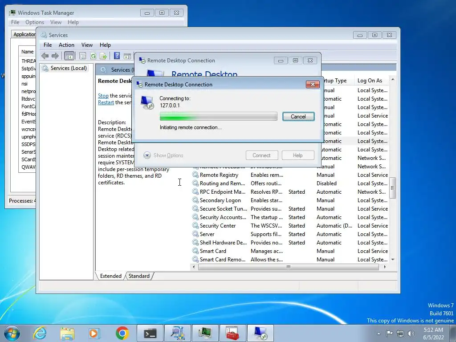Viewport: 456px width, 342px height.
Task: Select the Shell Hardware De... service
Action: point(290,242)
